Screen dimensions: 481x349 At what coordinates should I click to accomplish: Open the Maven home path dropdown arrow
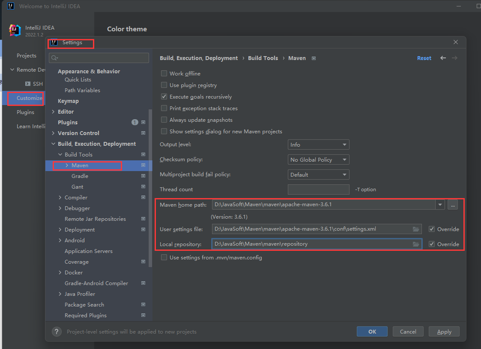pos(440,205)
